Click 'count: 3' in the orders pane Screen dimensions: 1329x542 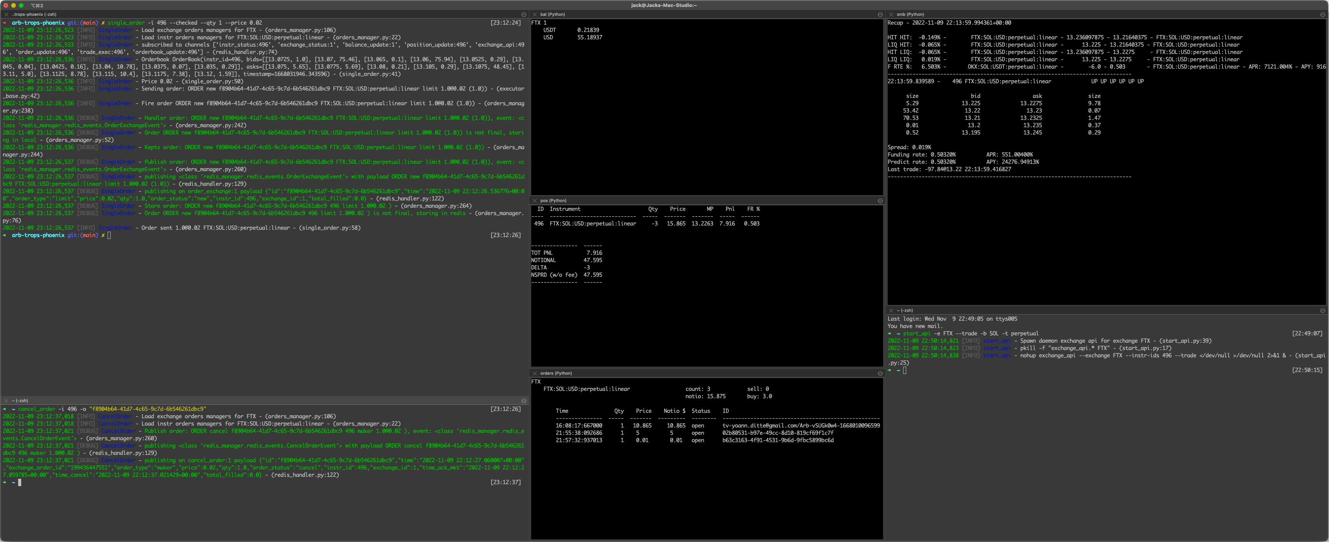coord(697,389)
